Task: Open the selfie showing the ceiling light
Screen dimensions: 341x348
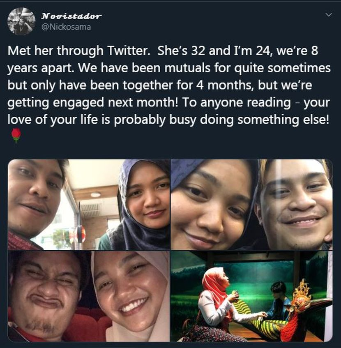Action: pyautogui.click(x=89, y=205)
